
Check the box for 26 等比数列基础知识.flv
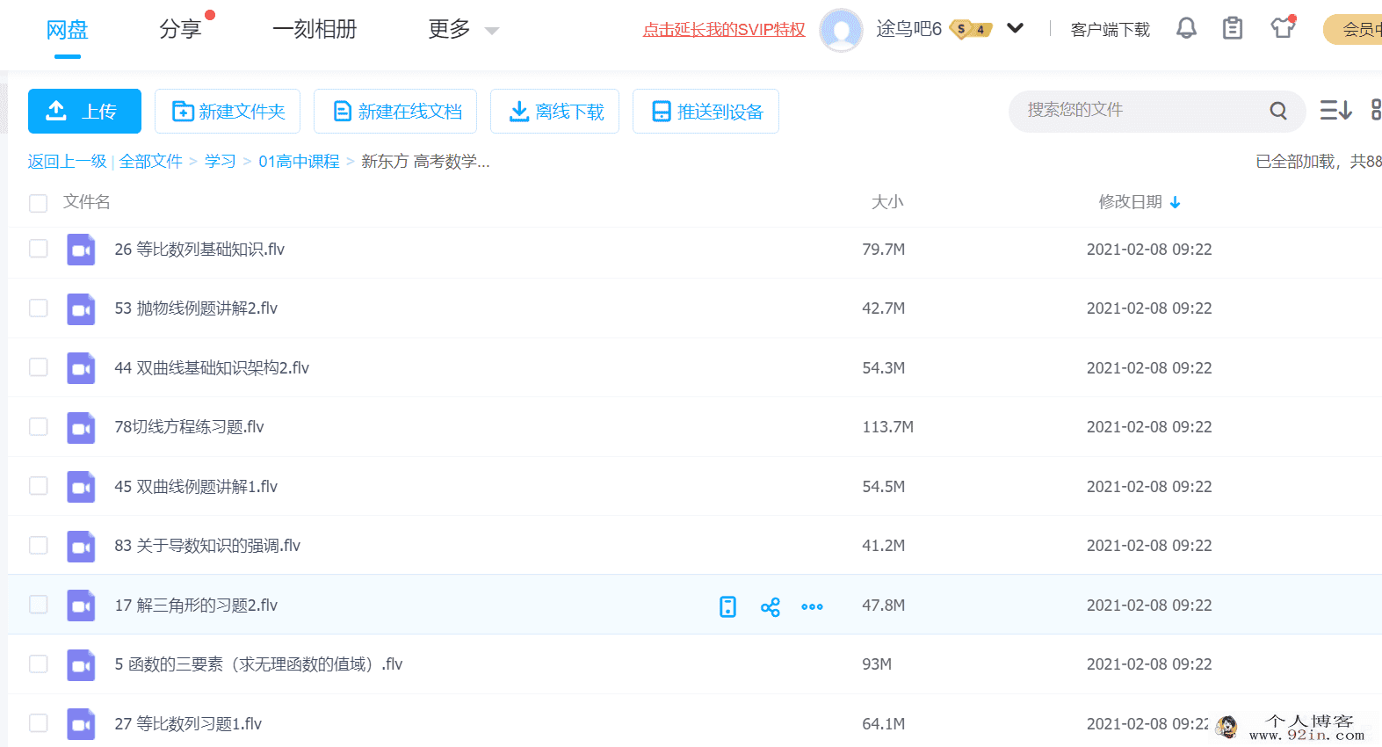tap(38, 249)
